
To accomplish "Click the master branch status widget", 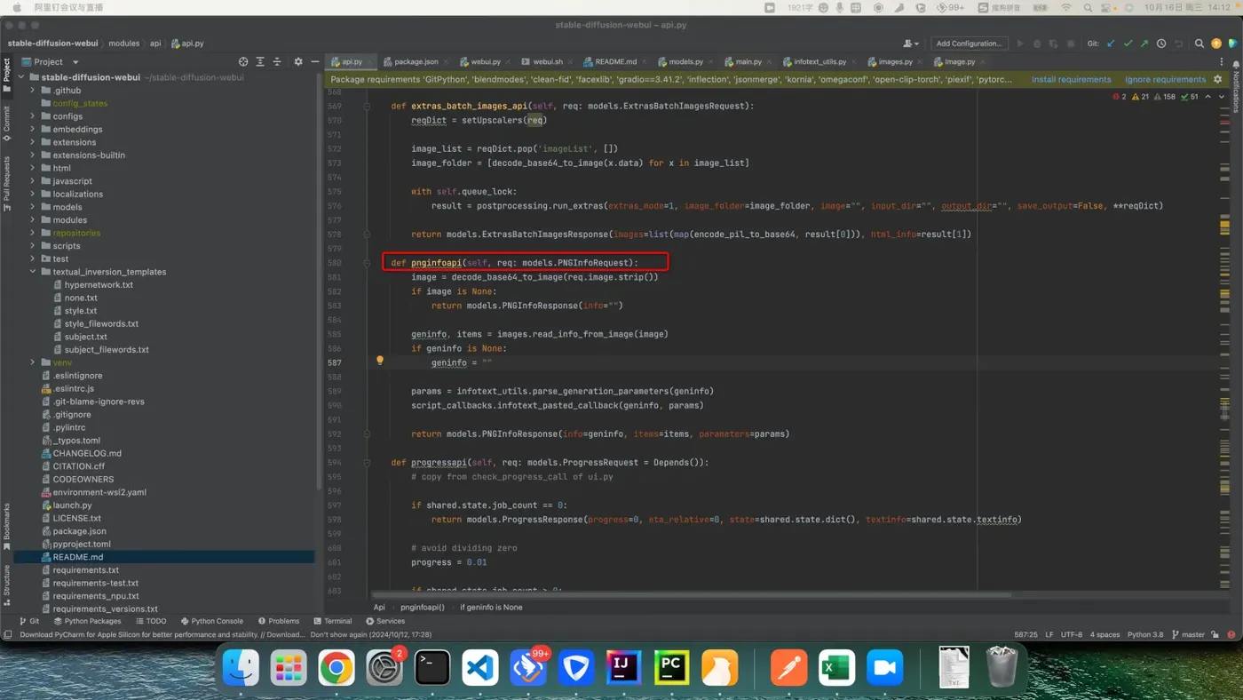I will [1188, 634].
